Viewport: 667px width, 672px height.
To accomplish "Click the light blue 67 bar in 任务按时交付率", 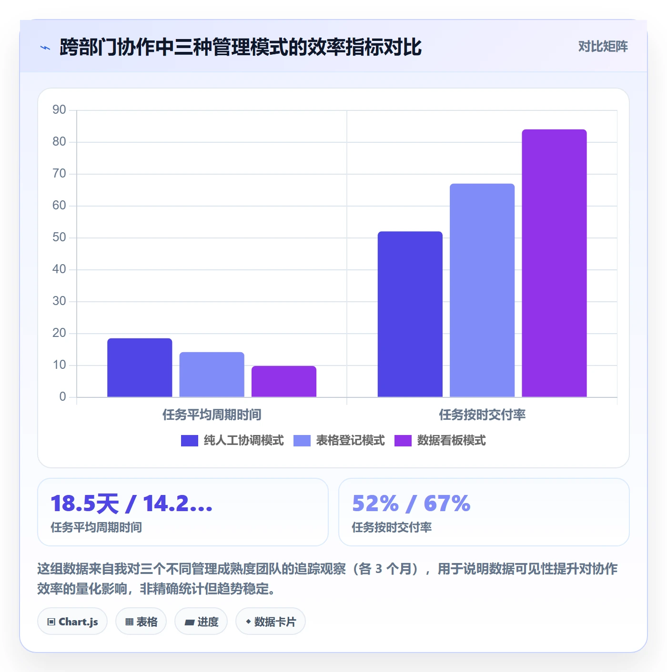I will [x=482, y=290].
